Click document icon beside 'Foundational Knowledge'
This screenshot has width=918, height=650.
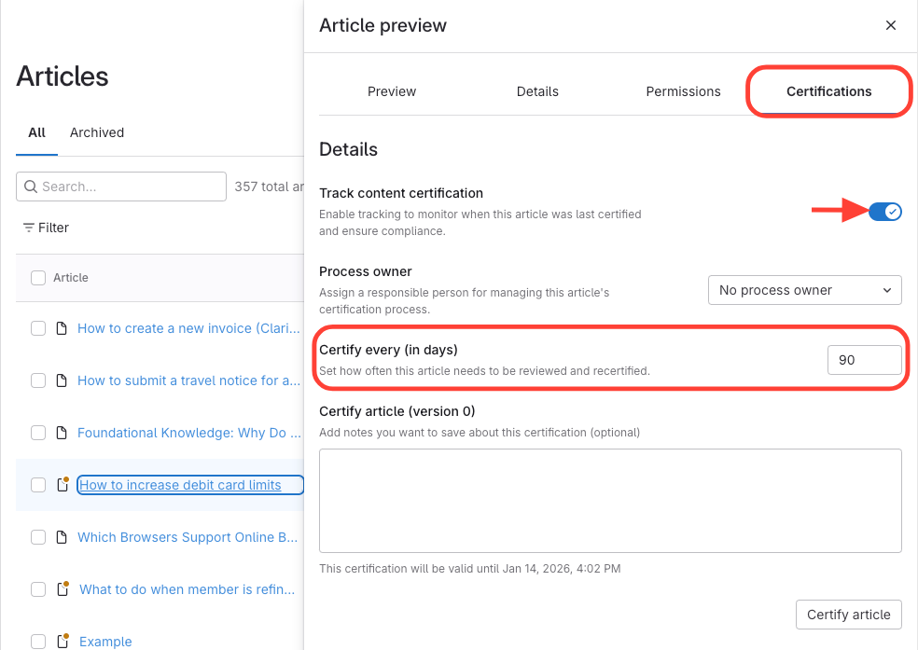[62, 433]
